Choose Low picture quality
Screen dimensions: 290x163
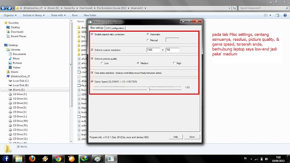tap(102, 63)
